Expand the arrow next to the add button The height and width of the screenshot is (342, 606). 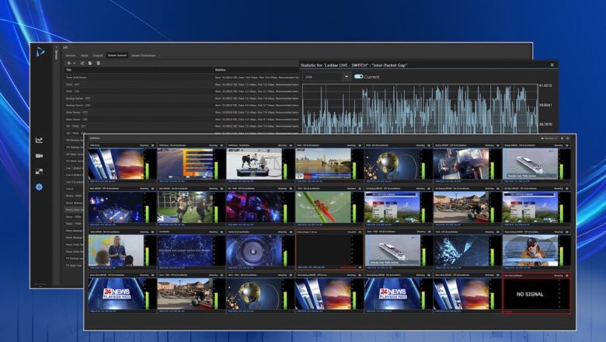tap(74, 63)
